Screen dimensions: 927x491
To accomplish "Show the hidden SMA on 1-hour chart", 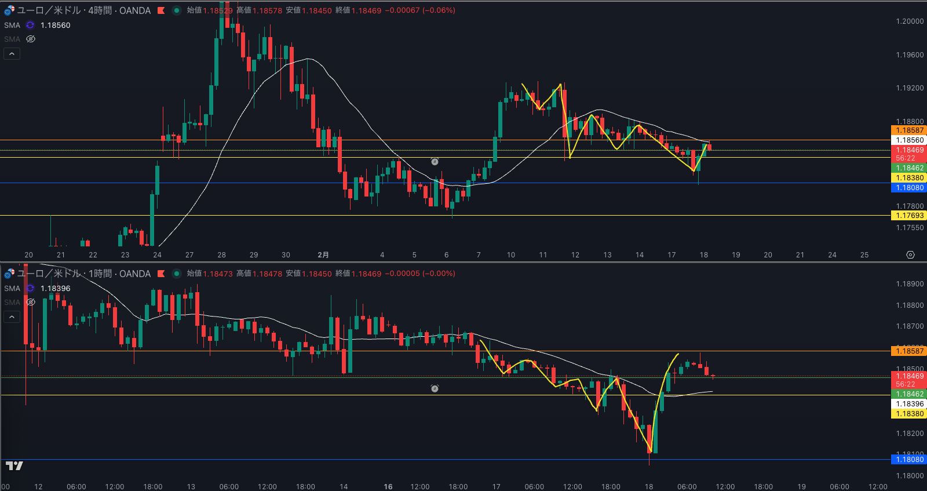I will [x=31, y=302].
